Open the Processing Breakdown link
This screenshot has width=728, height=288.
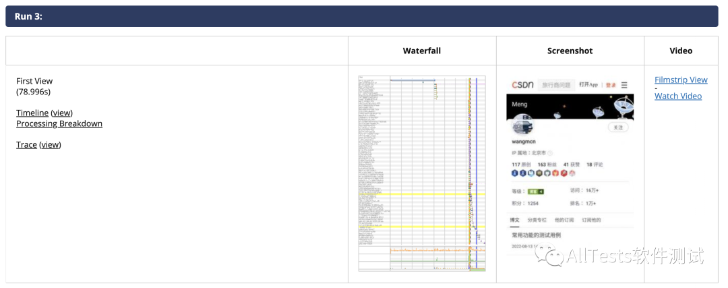59,123
